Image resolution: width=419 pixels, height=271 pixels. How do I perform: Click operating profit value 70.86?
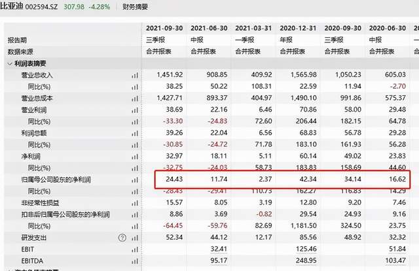tap(308, 110)
